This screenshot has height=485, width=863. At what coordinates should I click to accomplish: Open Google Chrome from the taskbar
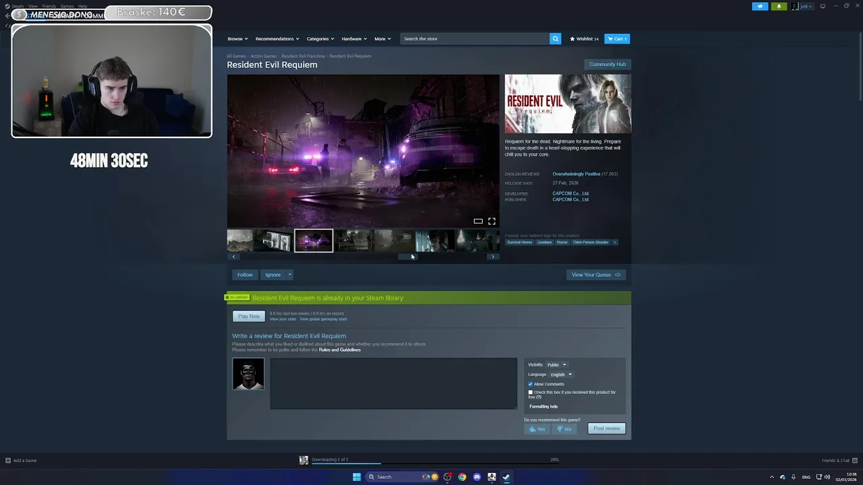pos(462,477)
